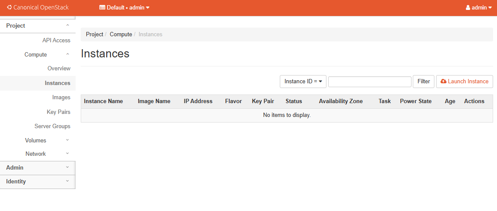Select Instances in the sidebar

[57, 83]
